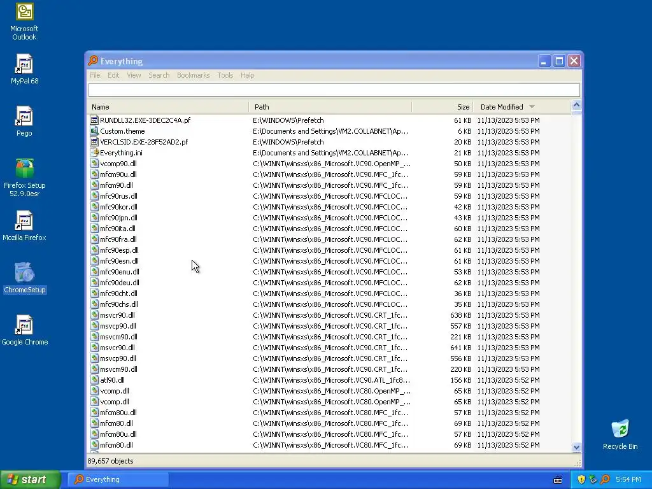Select Firefox Setup 52.9.0esr installer icon

tap(25, 178)
